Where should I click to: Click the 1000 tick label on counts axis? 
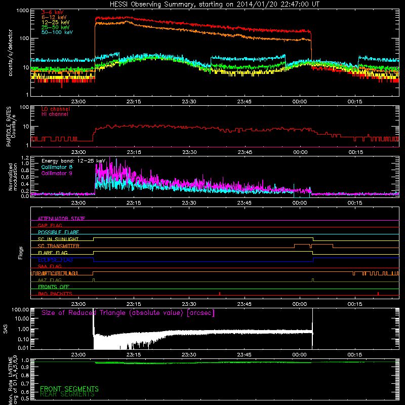point(23,11)
